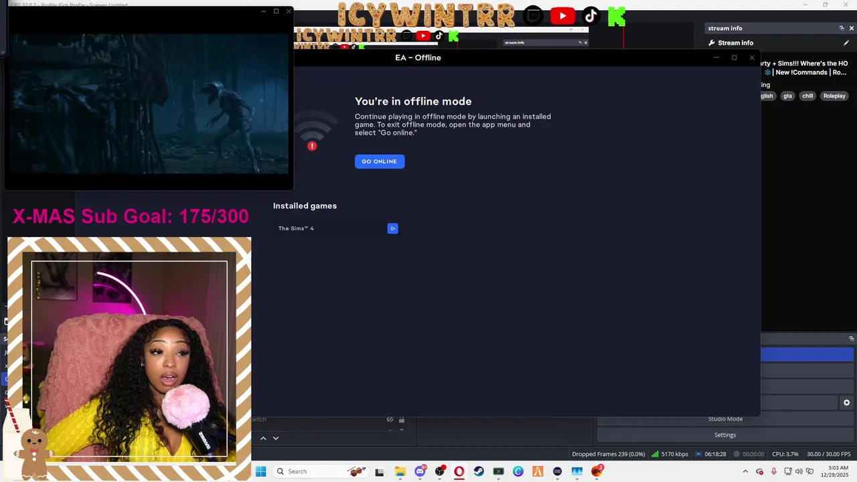The image size is (857, 482).
Task: Click the taskbar Search box
Action: click(x=321, y=471)
